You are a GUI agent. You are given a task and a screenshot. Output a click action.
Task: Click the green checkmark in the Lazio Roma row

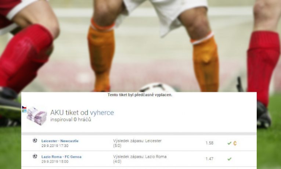point(229,159)
